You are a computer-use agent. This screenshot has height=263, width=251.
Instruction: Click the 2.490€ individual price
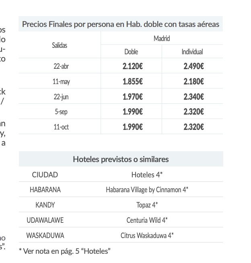pos(193,66)
